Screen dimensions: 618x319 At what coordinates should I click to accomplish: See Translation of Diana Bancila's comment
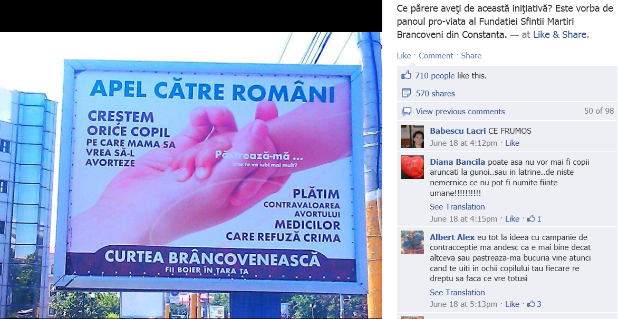[x=457, y=206]
